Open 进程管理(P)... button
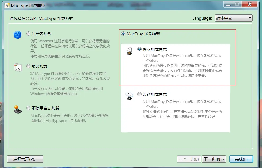The image size is (262, 168). click(x=25, y=159)
